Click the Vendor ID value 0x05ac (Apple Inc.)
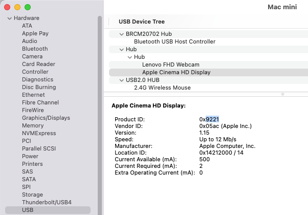 click(x=225, y=126)
